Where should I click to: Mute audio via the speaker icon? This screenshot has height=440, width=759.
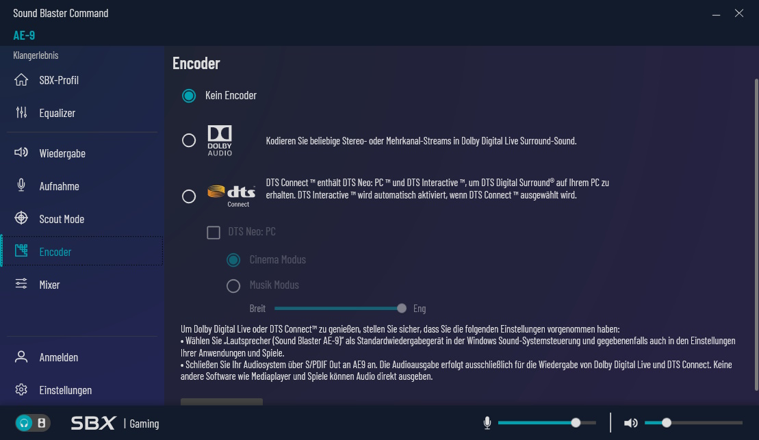(630, 422)
